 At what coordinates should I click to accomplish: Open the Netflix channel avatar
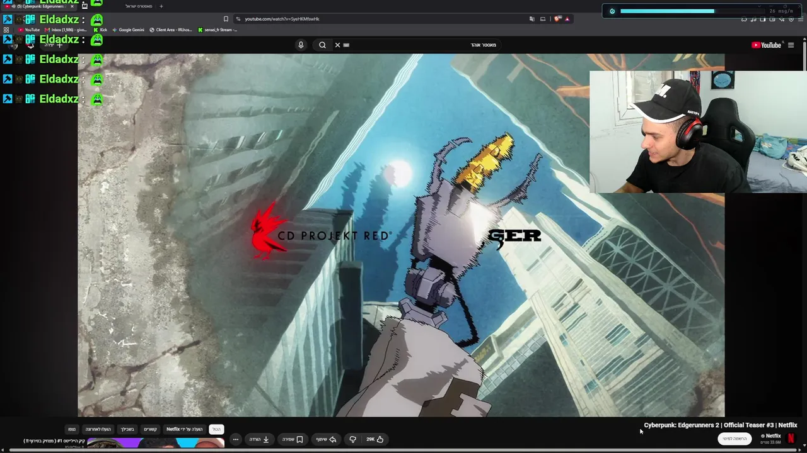click(791, 439)
